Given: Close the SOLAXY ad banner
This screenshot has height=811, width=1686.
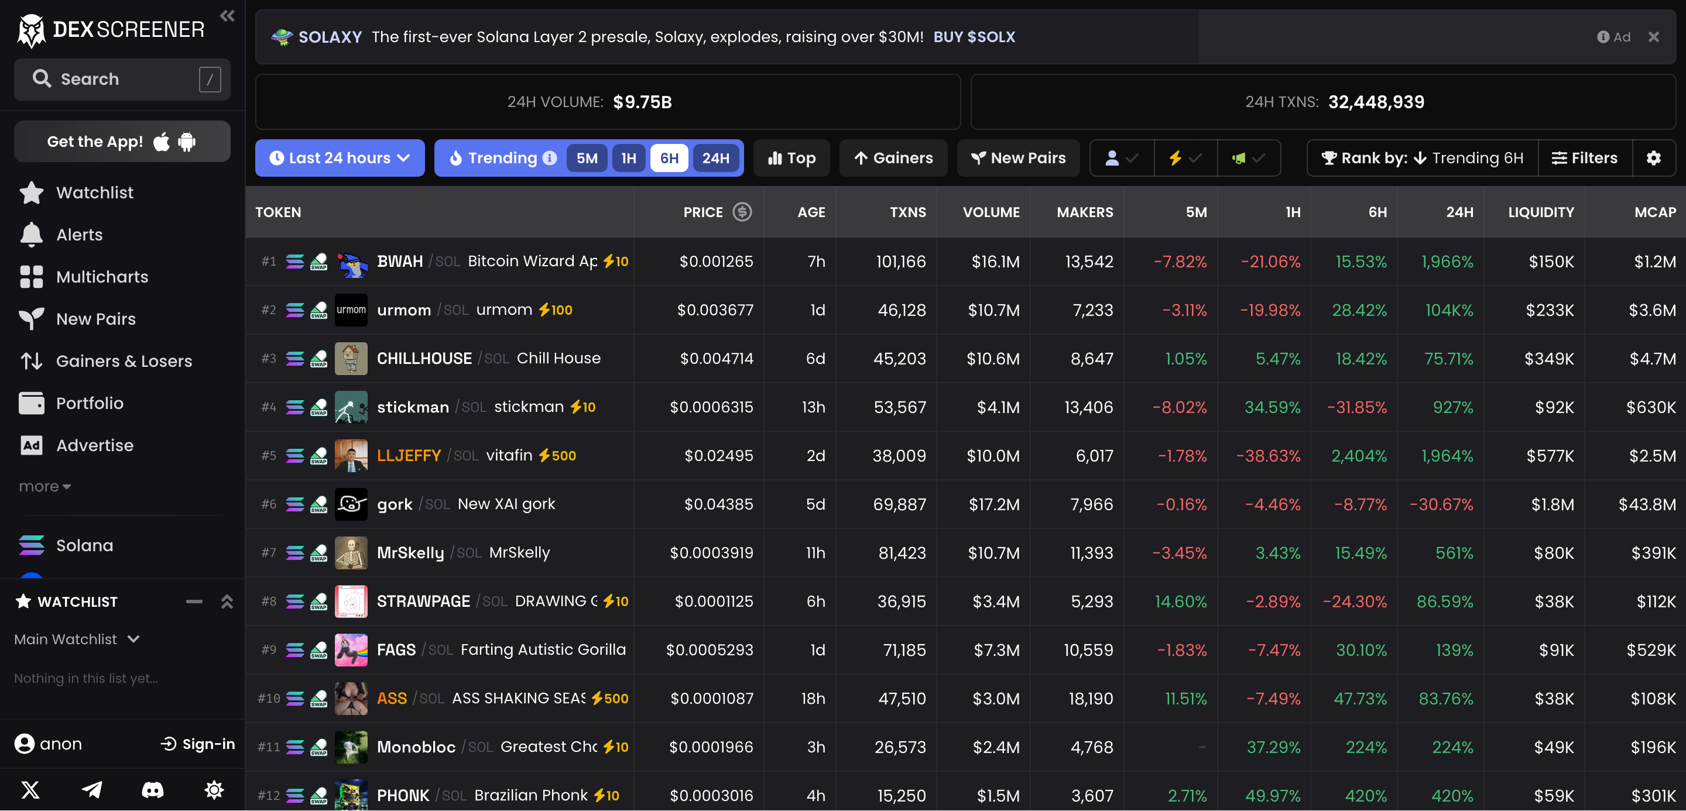Looking at the screenshot, I should pos(1653,37).
